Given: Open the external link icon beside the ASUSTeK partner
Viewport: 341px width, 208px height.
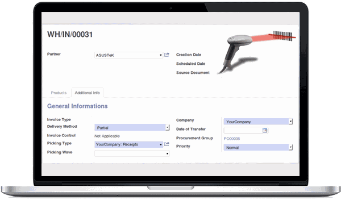Looking at the screenshot, I should [x=167, y=55].
